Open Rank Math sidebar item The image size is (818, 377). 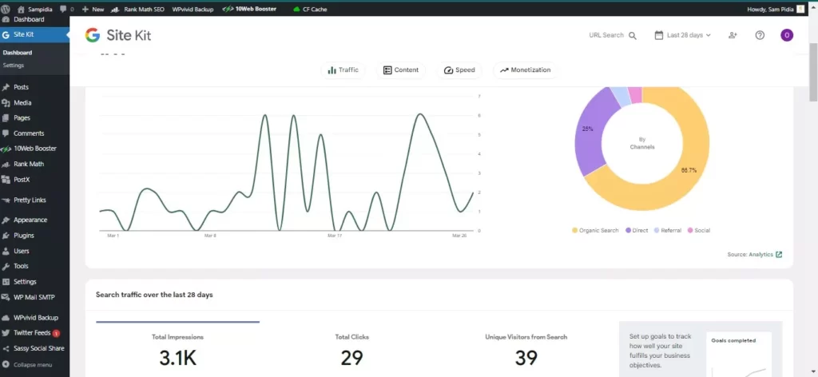click(34, 164)
